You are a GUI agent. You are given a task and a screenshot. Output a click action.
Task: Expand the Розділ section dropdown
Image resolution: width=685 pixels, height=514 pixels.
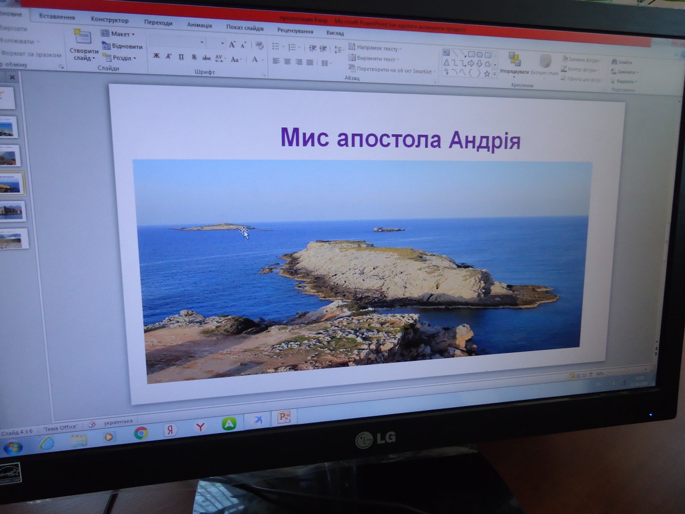pos(120,58)
